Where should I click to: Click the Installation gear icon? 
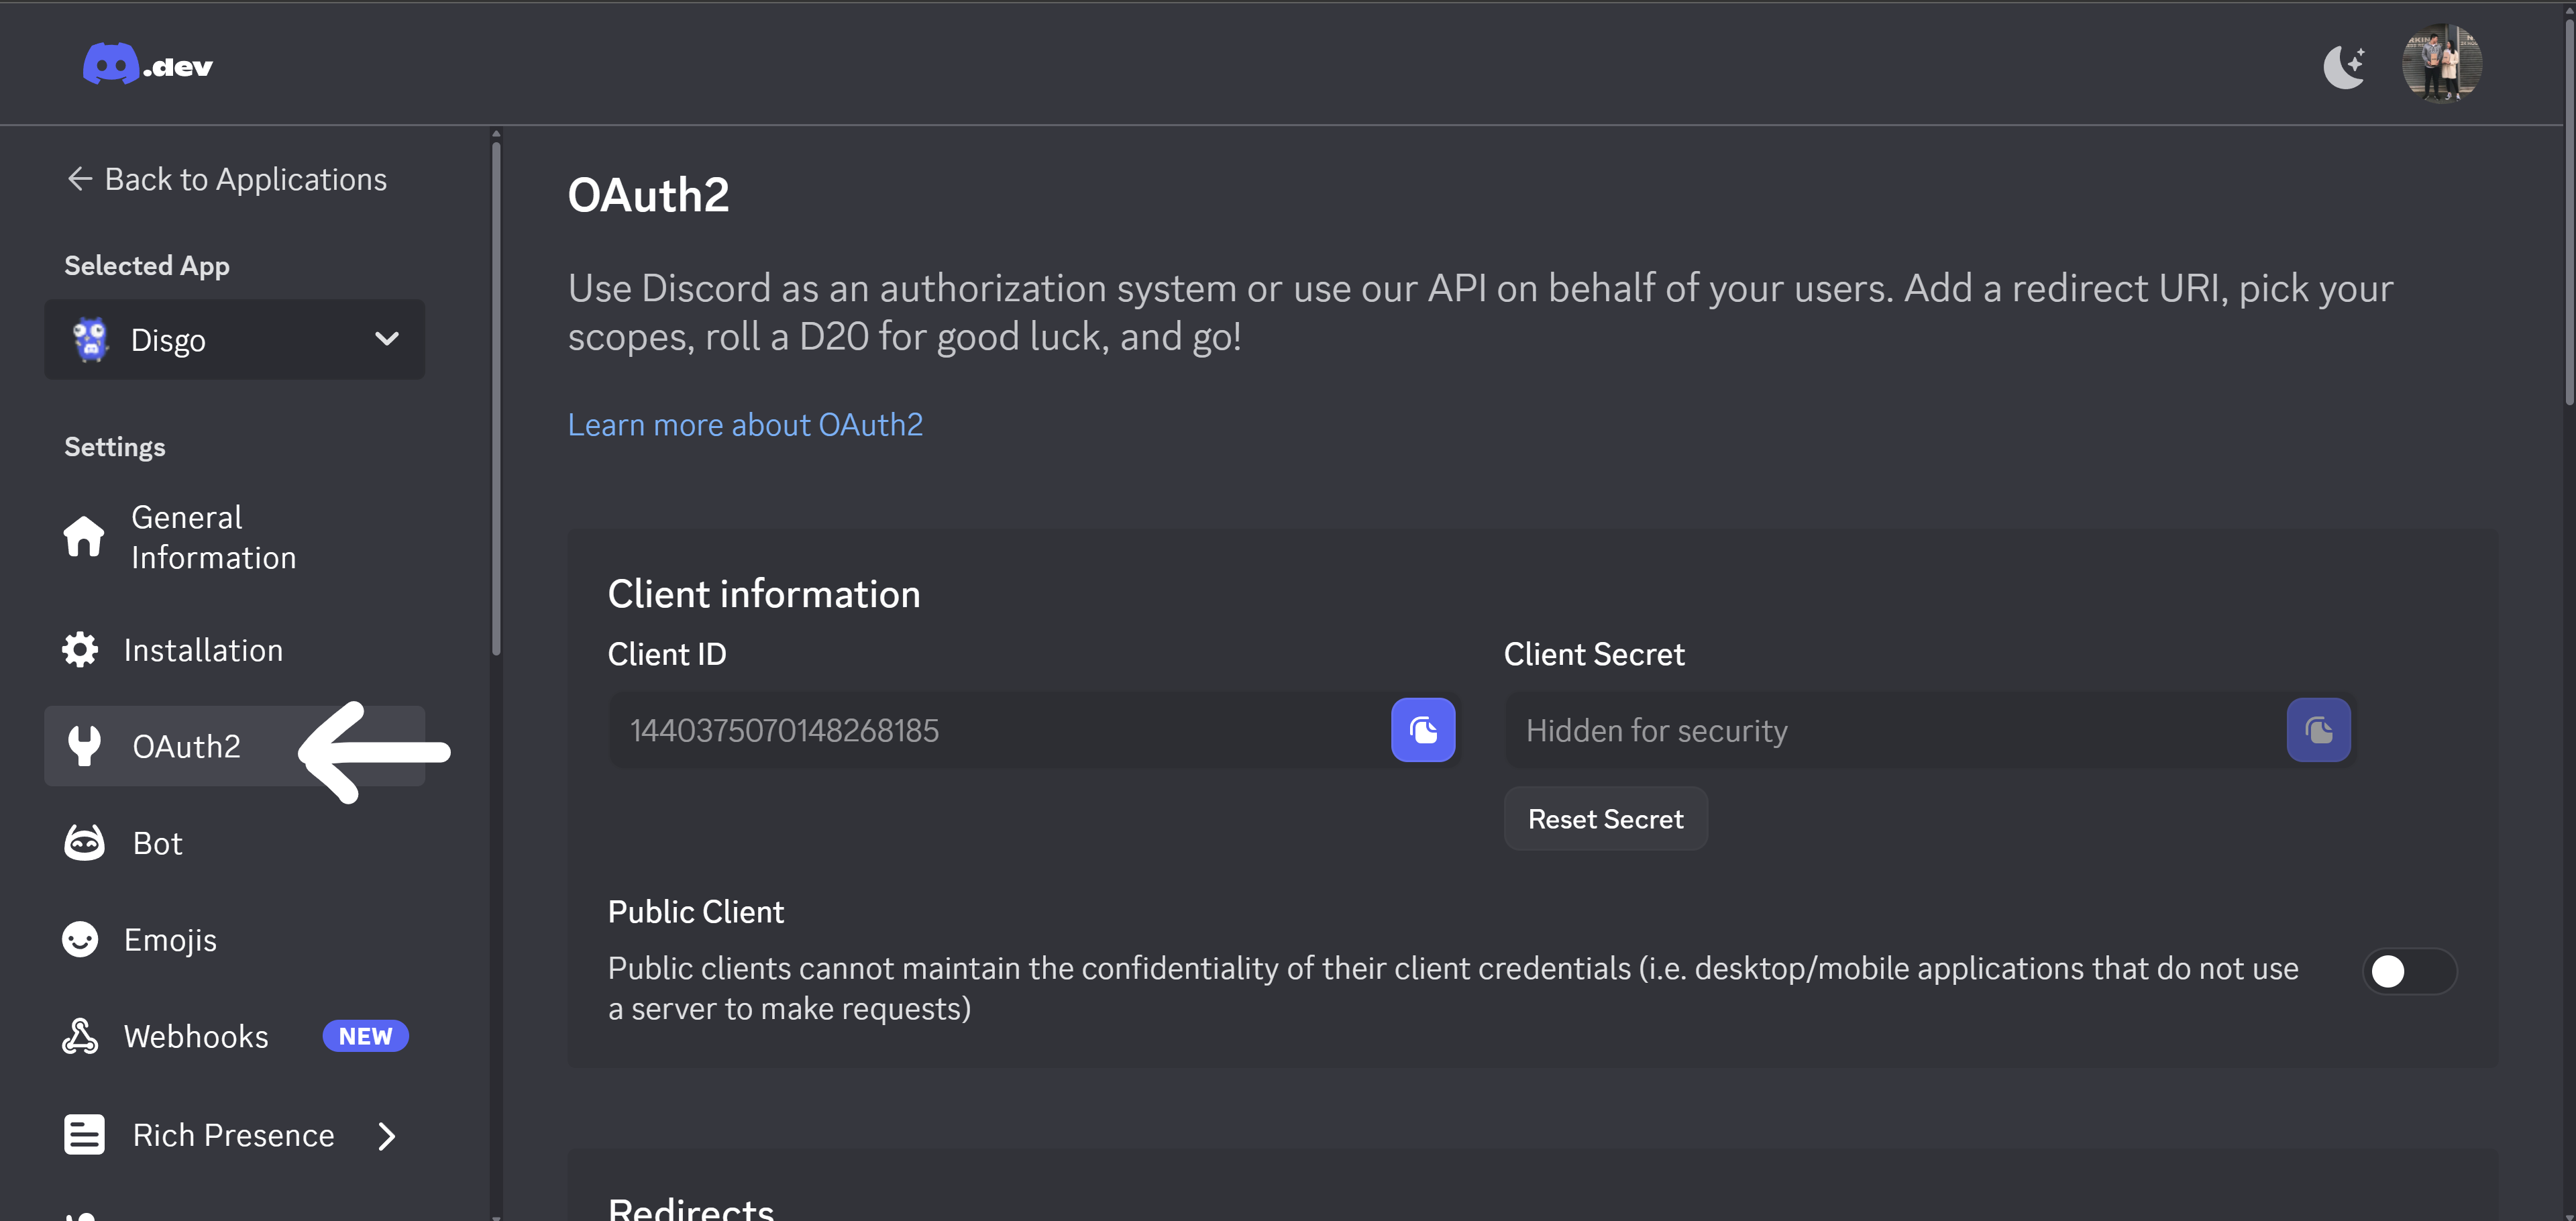point(80,650)
